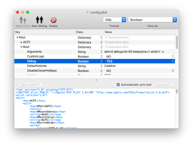Open class stepper for Debug row
This screenshot has height=147, width=193.
[101, 61]
